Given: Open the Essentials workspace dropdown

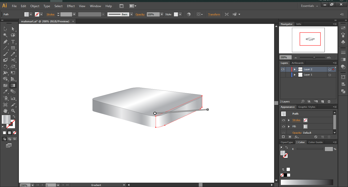Looking at the screenshot, I should (x=309, y=6).
